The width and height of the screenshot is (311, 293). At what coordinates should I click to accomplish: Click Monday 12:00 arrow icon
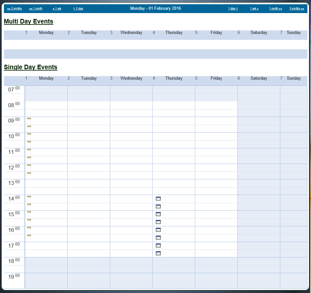point(29,165)
